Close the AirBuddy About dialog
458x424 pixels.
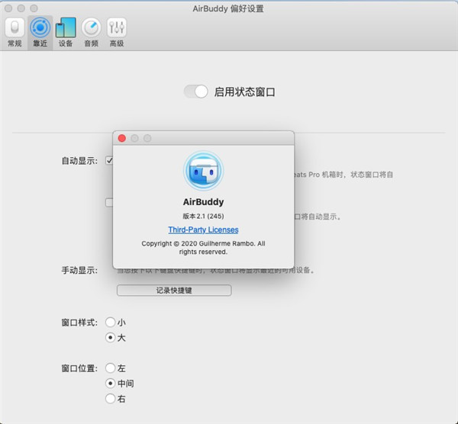[121, 138]
